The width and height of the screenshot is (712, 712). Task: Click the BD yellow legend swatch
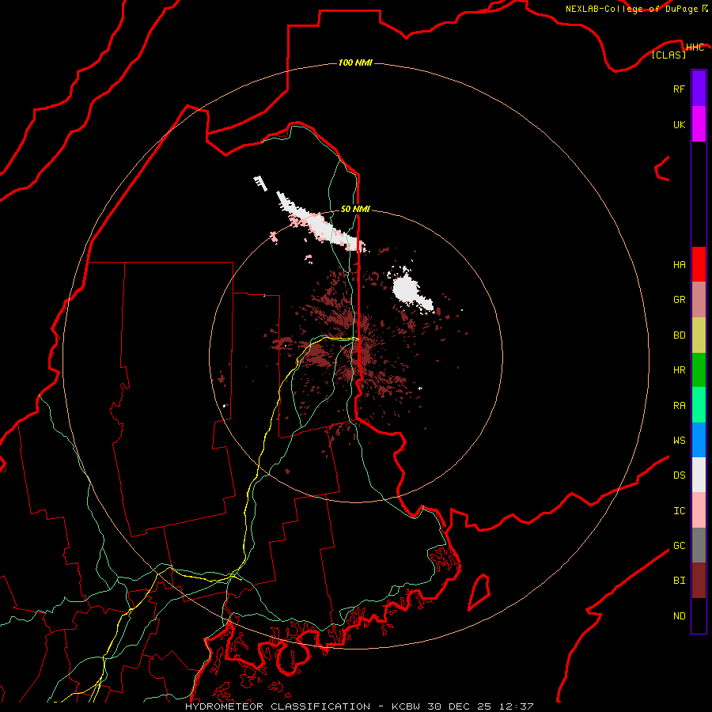[x=699, y=335]
